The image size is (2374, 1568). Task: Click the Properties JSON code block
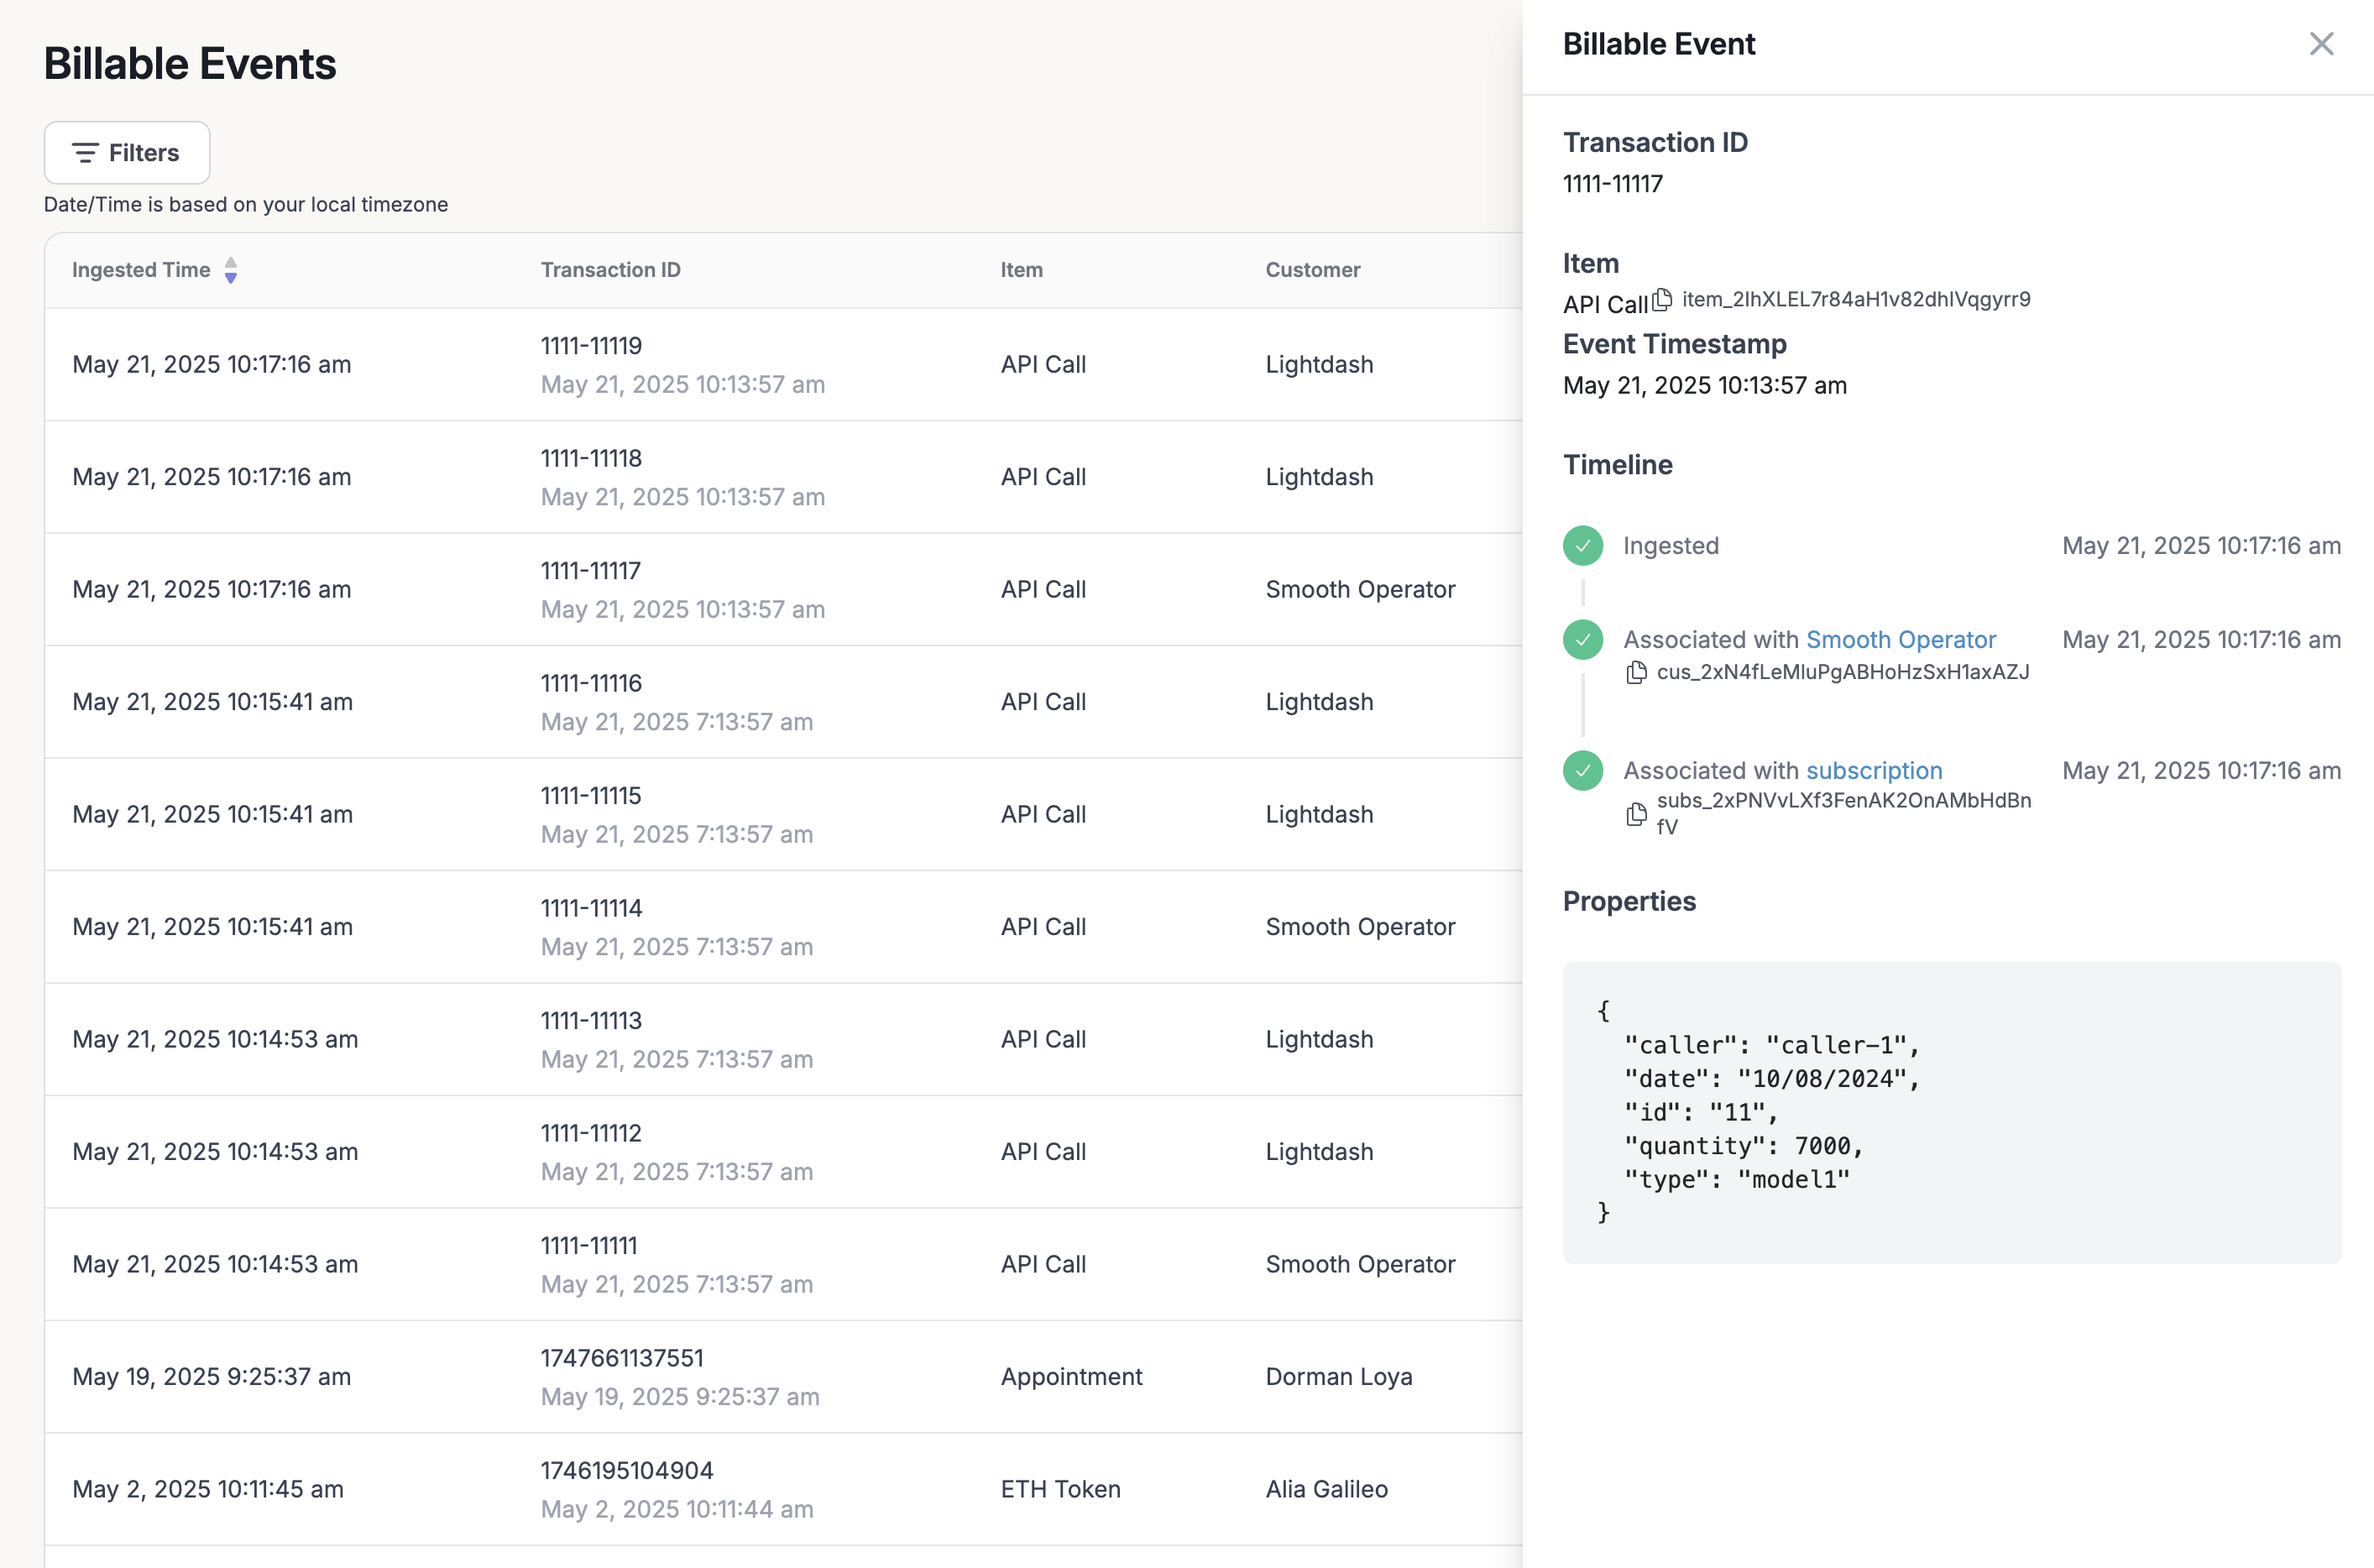click(1951, 1112)
